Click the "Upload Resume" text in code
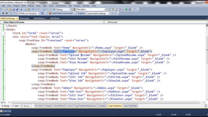Viewport: 208px width, 117px height. (x=80, y=55)
